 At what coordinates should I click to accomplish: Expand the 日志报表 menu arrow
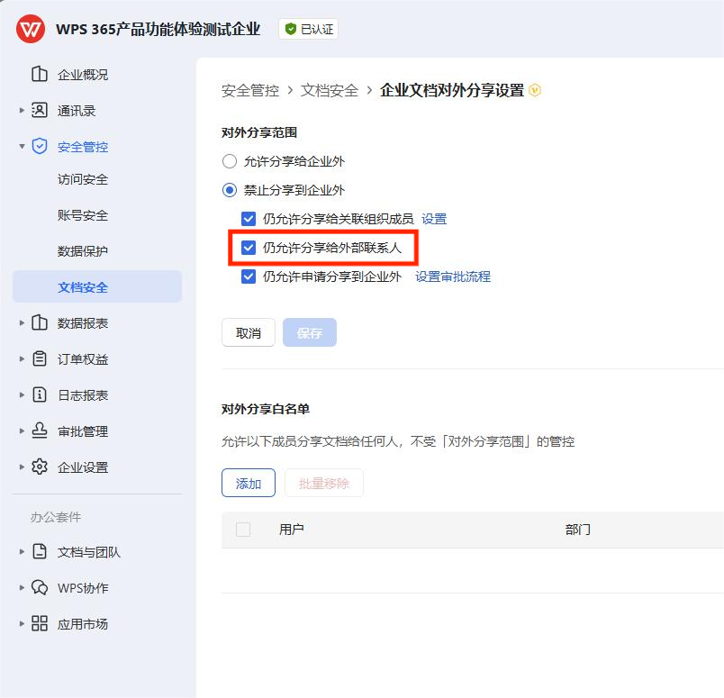(x=22, y=394)
